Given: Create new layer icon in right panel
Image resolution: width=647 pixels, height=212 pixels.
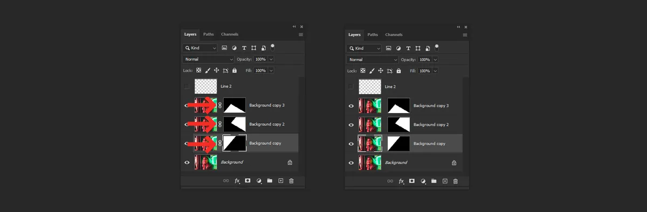Looking at the screenshot, I should tap(444, 181).
